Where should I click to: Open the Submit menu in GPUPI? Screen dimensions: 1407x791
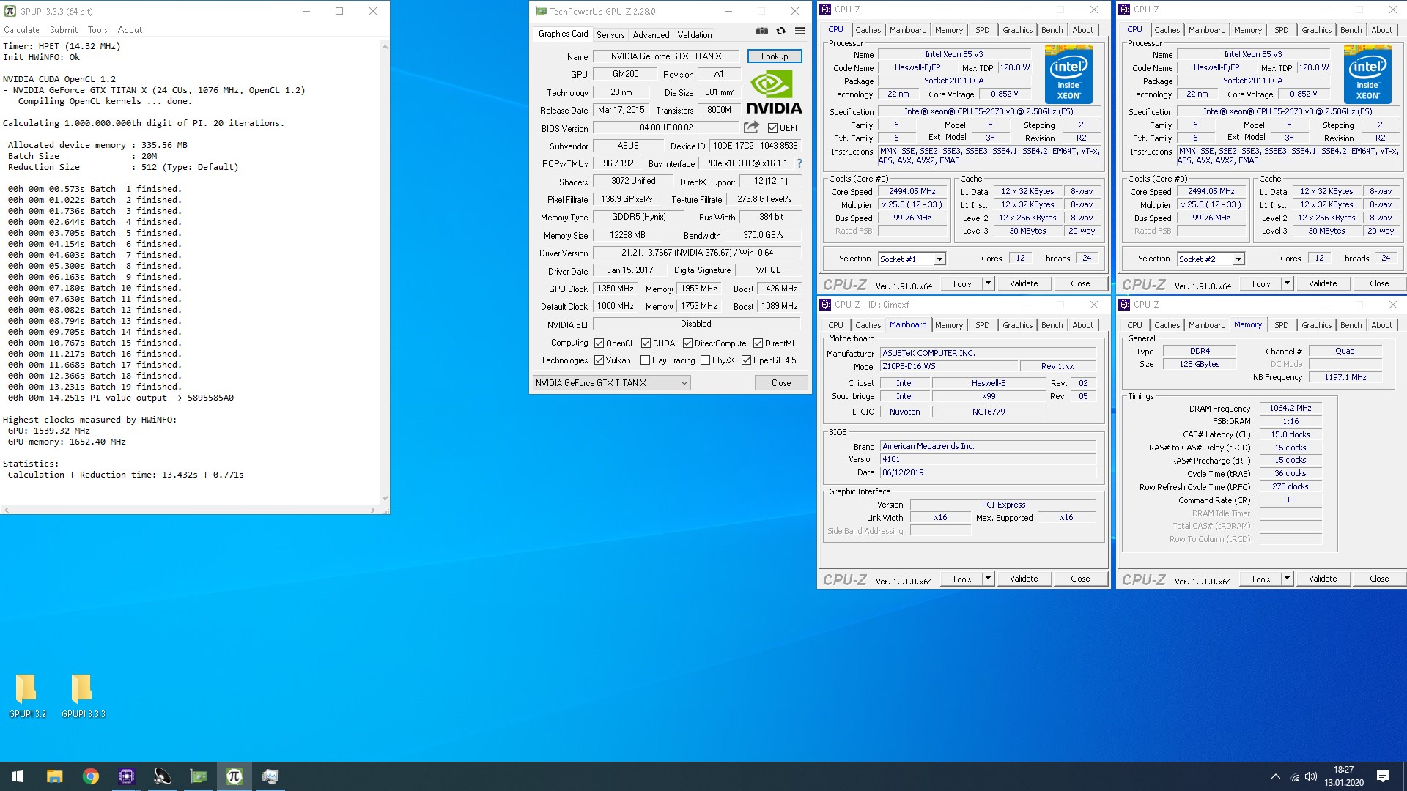(x=64, y=30)
